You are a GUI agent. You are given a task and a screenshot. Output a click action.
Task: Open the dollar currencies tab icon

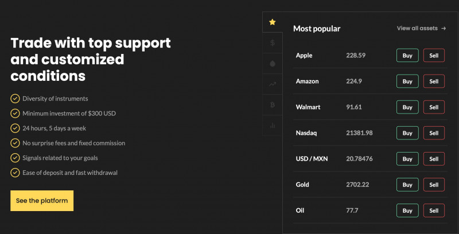(x=272, y=42)
